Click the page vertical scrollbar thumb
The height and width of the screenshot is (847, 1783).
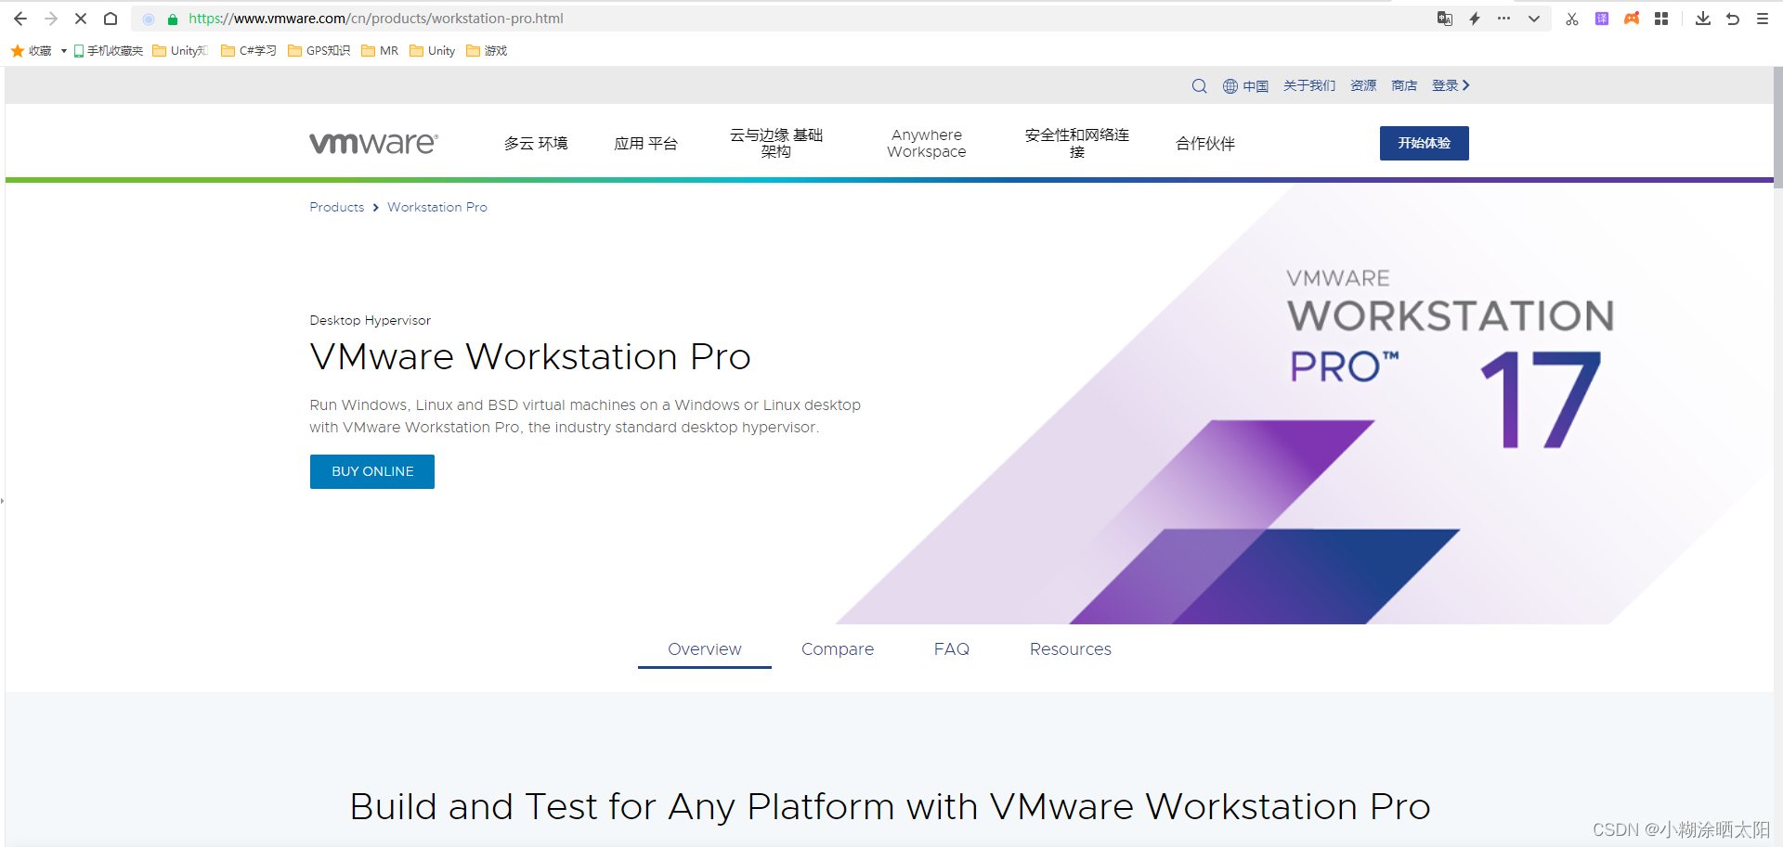(x=1777, y=128)
